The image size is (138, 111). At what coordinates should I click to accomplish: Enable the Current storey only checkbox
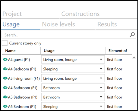5,43
